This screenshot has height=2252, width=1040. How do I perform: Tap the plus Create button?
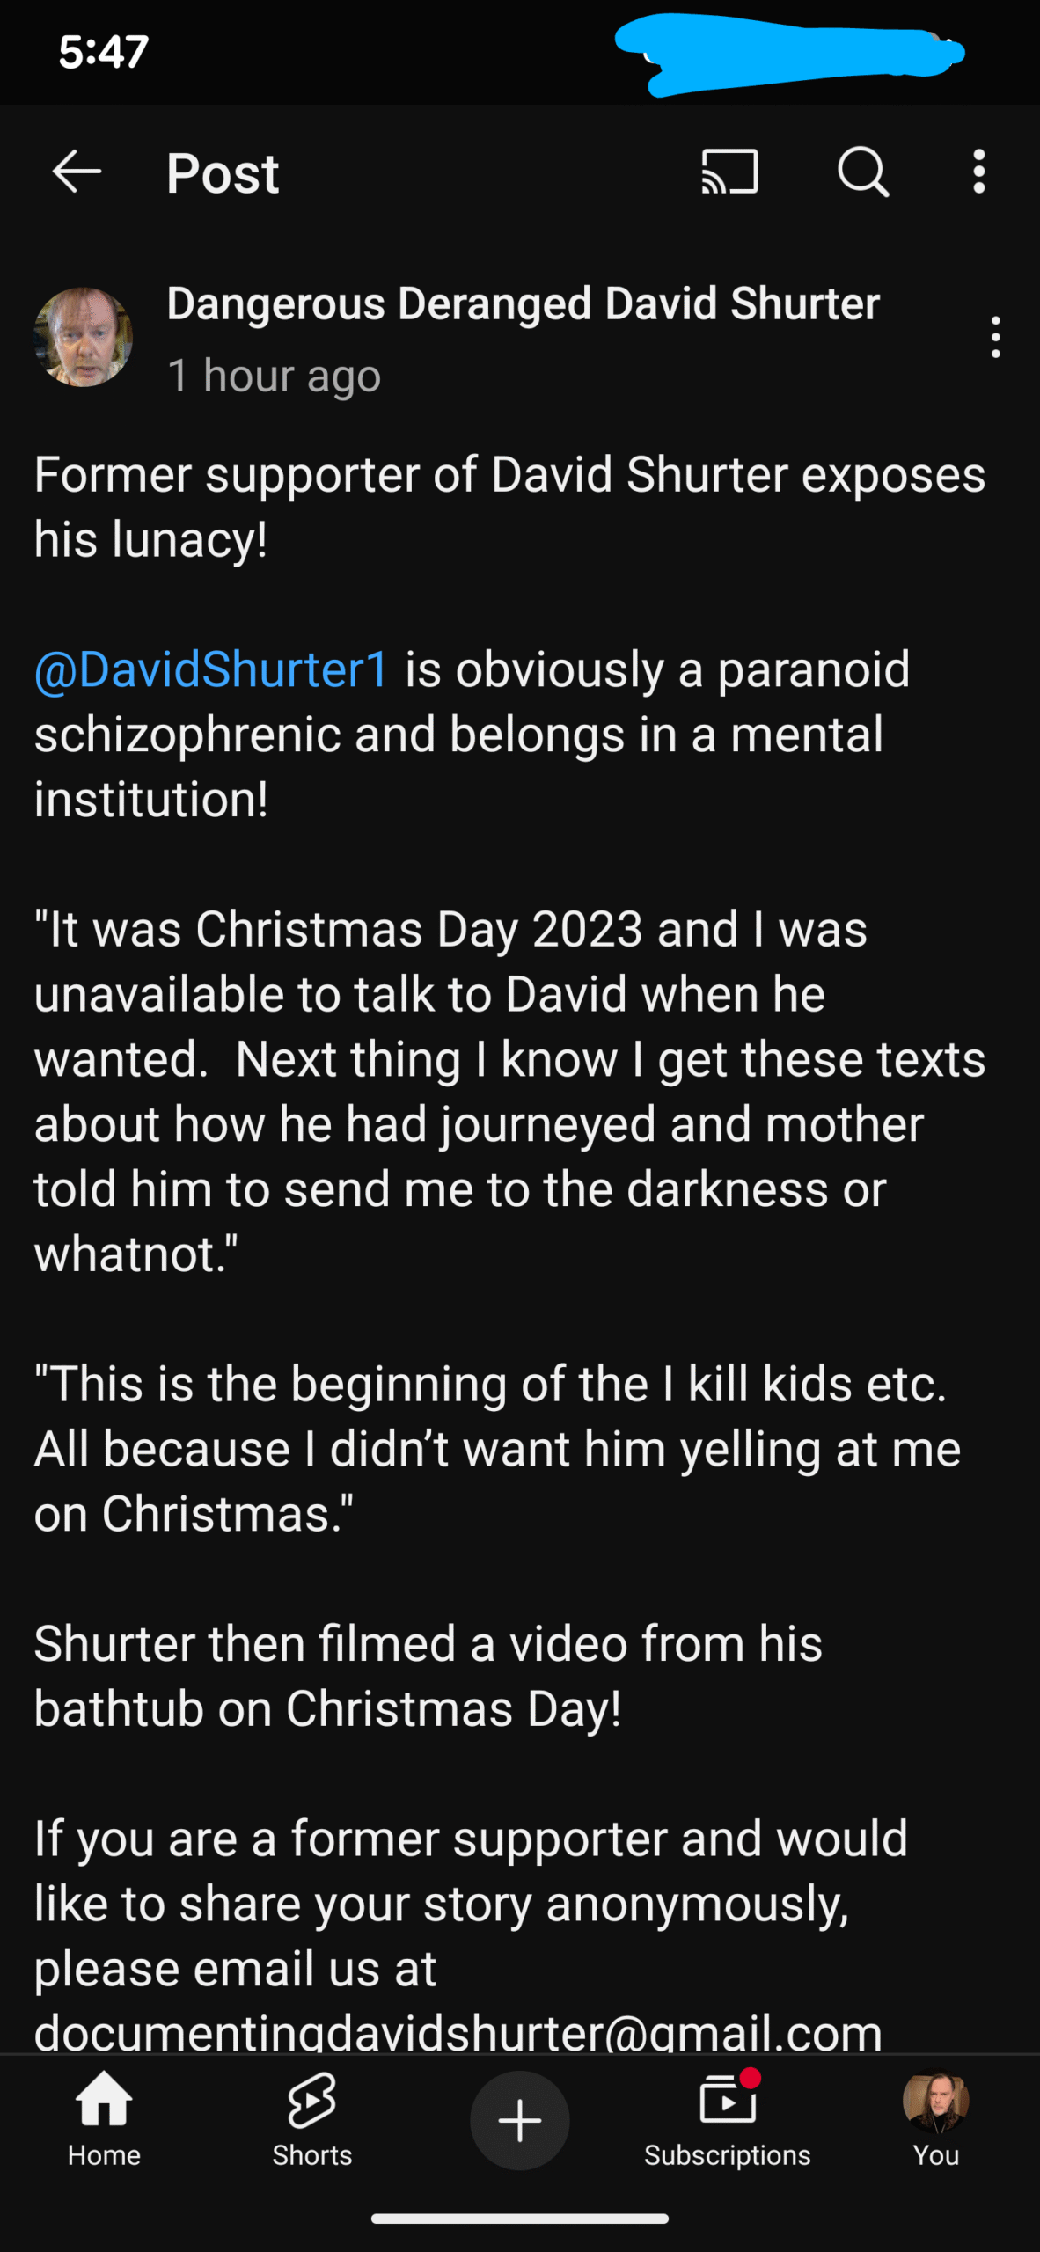(x=519, y=2120)
